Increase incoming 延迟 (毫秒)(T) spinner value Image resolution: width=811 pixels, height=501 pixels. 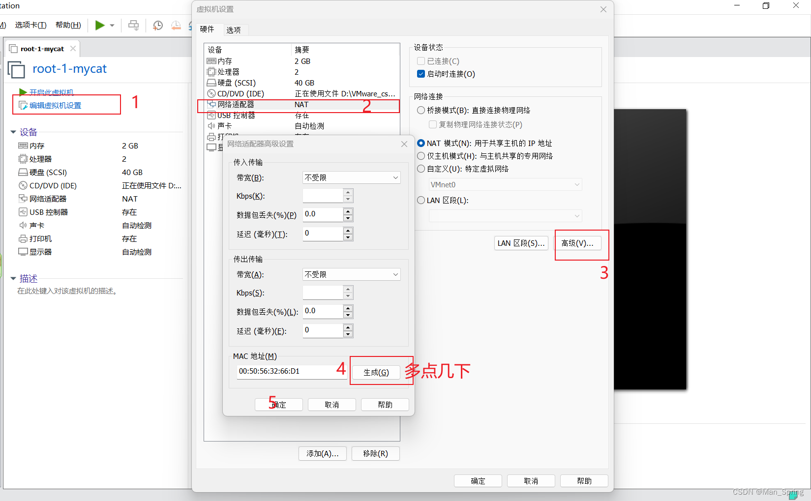tap(348, 231)
